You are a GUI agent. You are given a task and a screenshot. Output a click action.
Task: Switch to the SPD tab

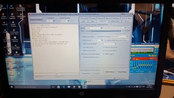[x=92, y=21]
